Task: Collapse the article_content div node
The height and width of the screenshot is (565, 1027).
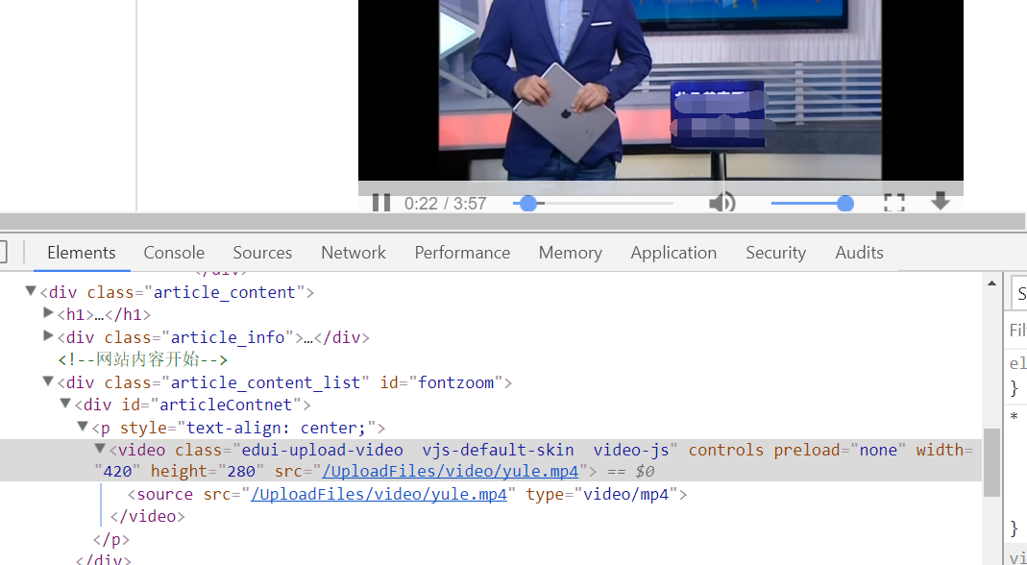Action: [x=31, y=291]
